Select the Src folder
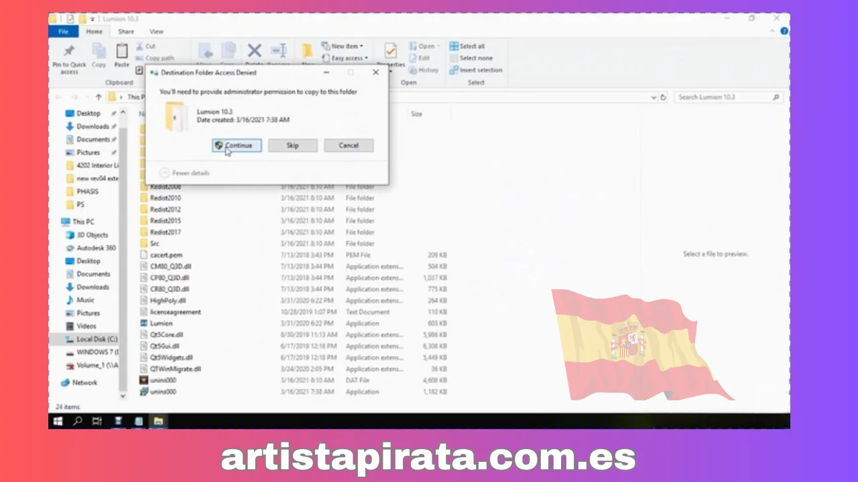Image resolution: width=858 pixels, height=482 pixels. (154, 244)
